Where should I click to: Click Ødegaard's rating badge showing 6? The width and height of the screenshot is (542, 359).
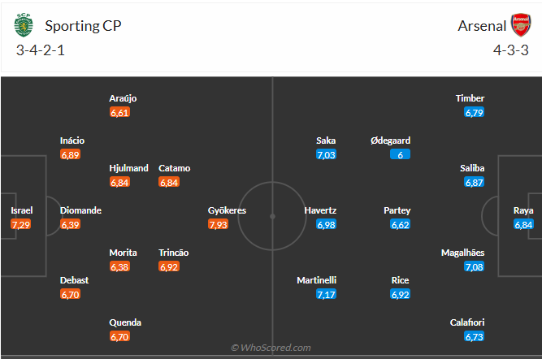tap(400, 154)
